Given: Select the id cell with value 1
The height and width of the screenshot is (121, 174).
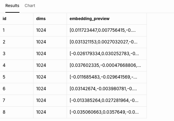Looking at the screenshot, I should pos(16,30).
